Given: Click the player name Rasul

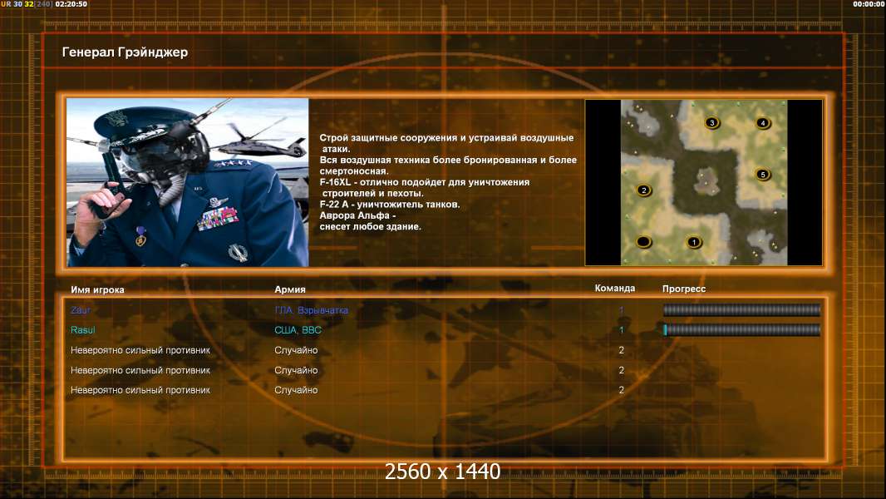Looking at the screenshot, I should (82, 330).
